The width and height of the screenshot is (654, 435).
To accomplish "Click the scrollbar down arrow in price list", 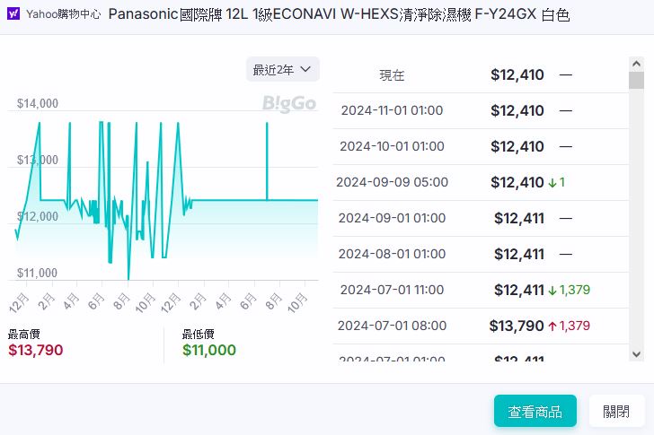I will (x=637, y=353).
